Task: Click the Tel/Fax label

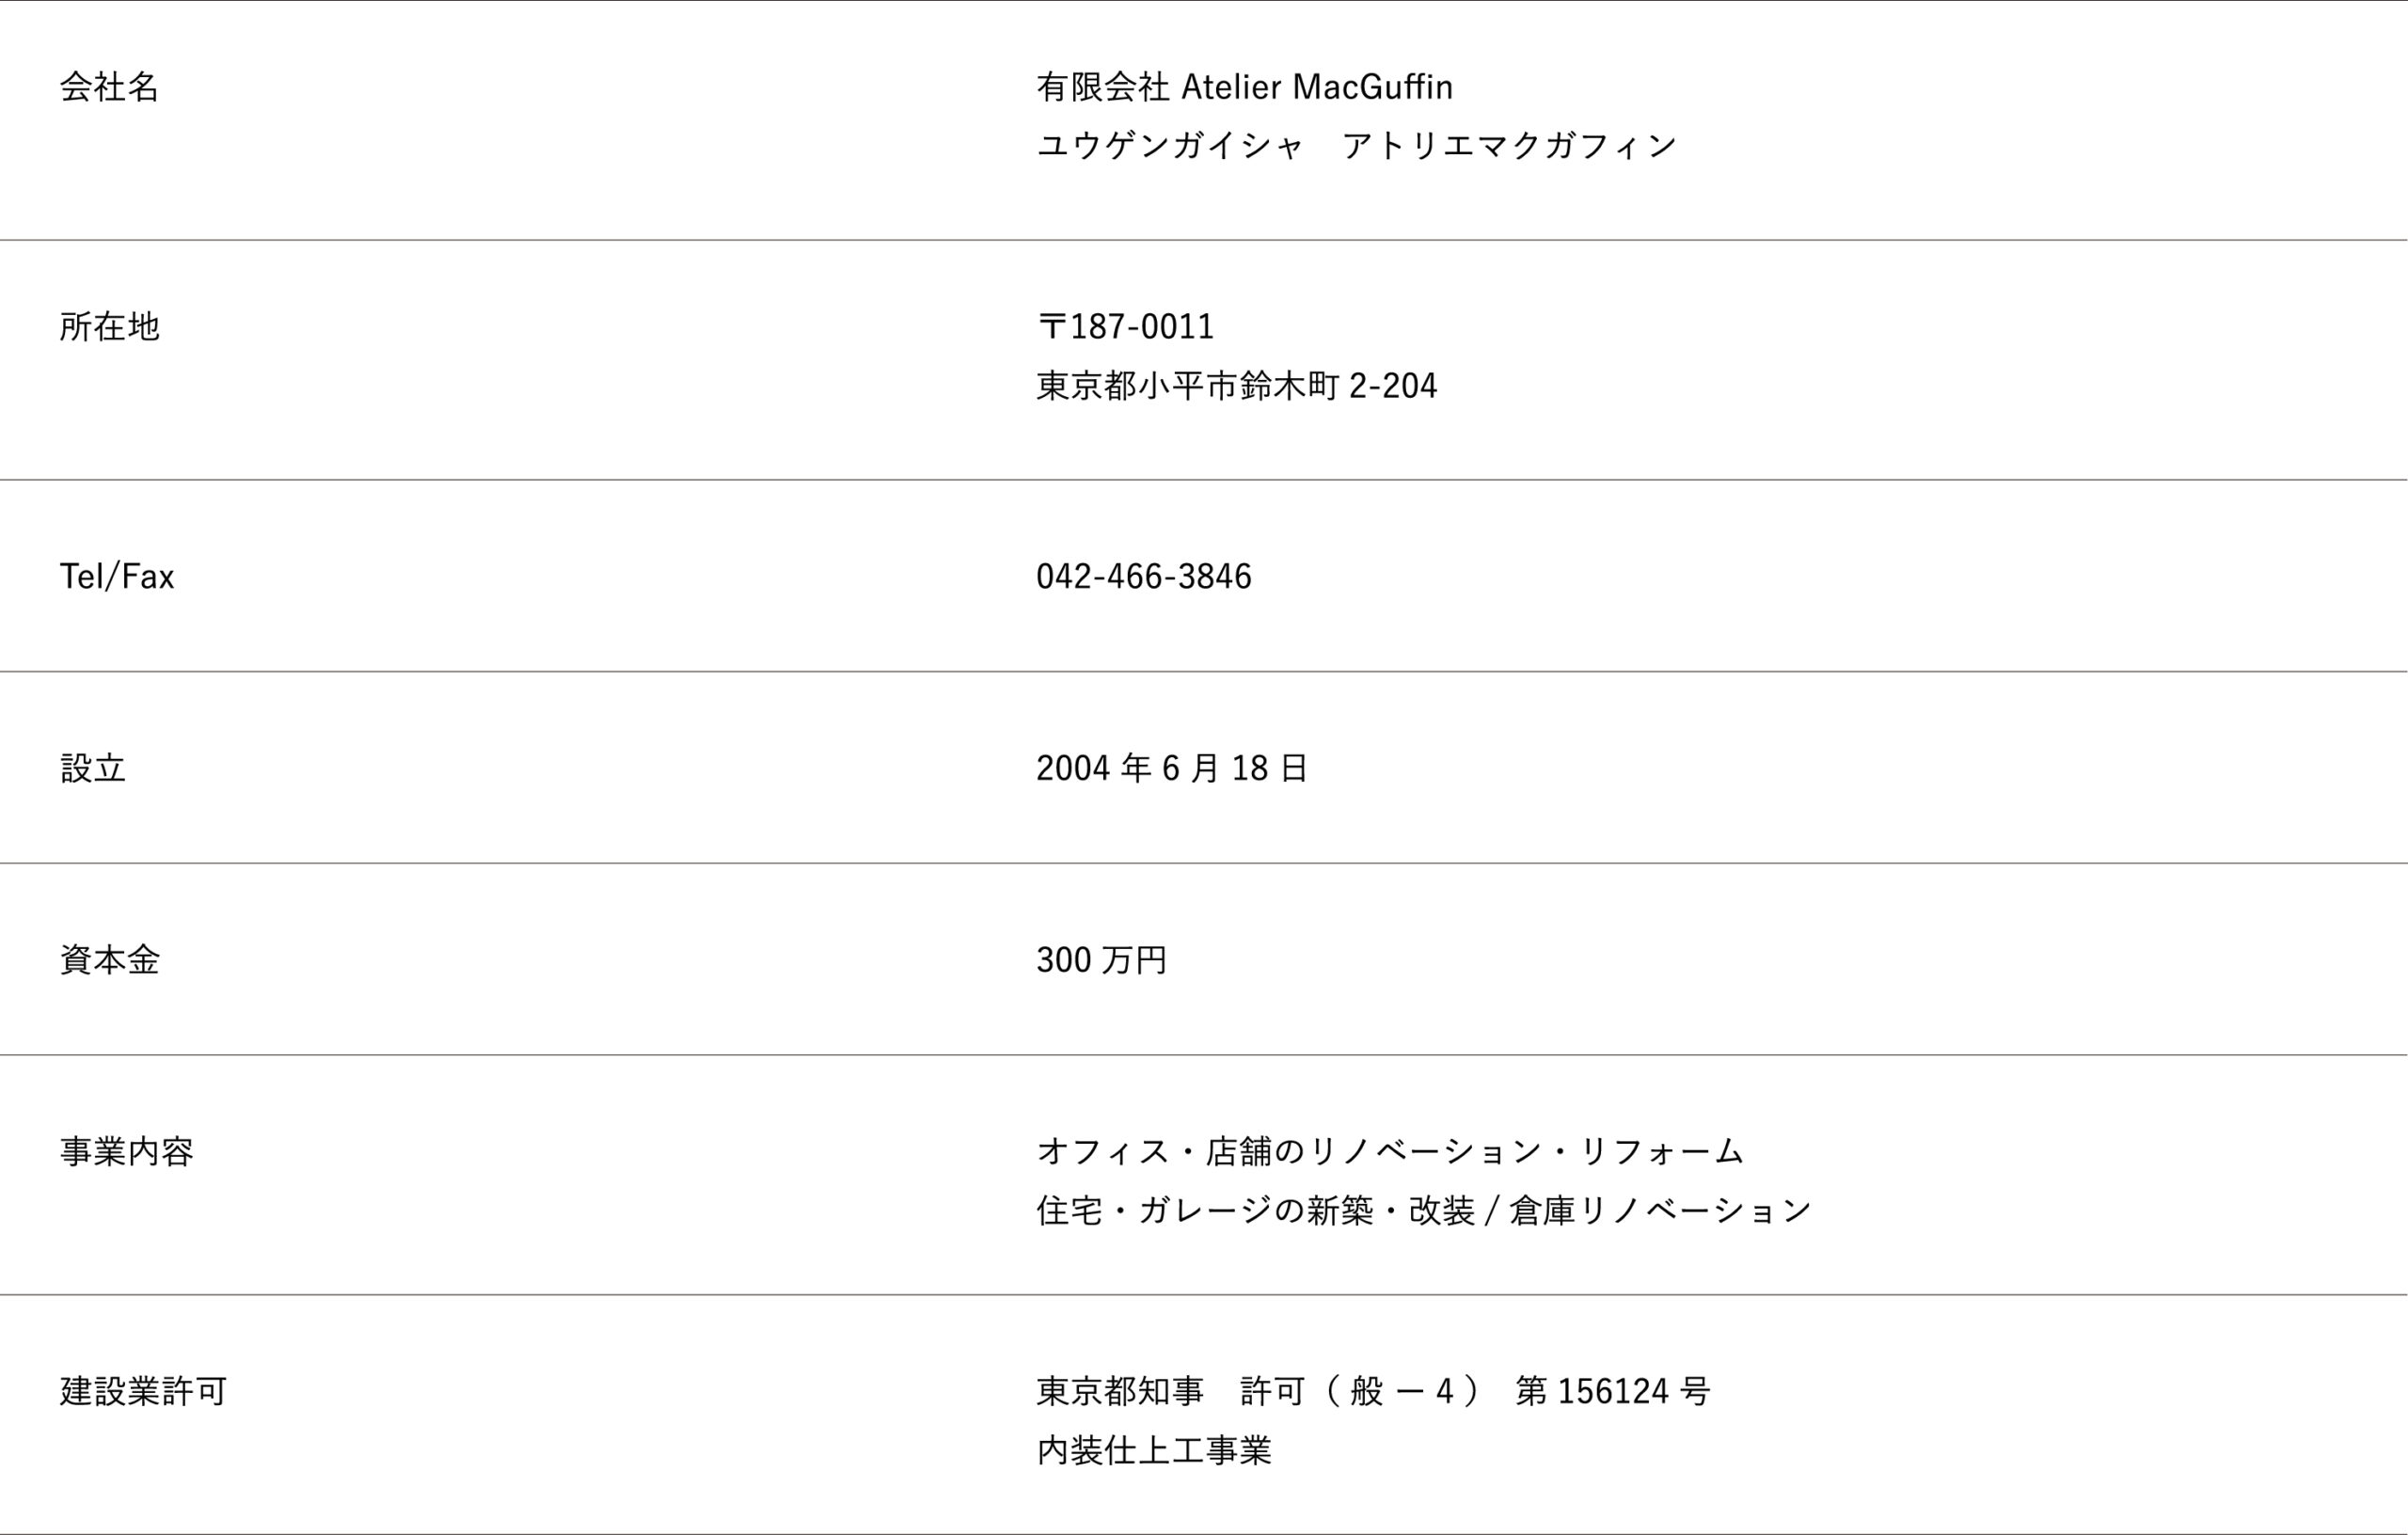Action: (117, 577)
